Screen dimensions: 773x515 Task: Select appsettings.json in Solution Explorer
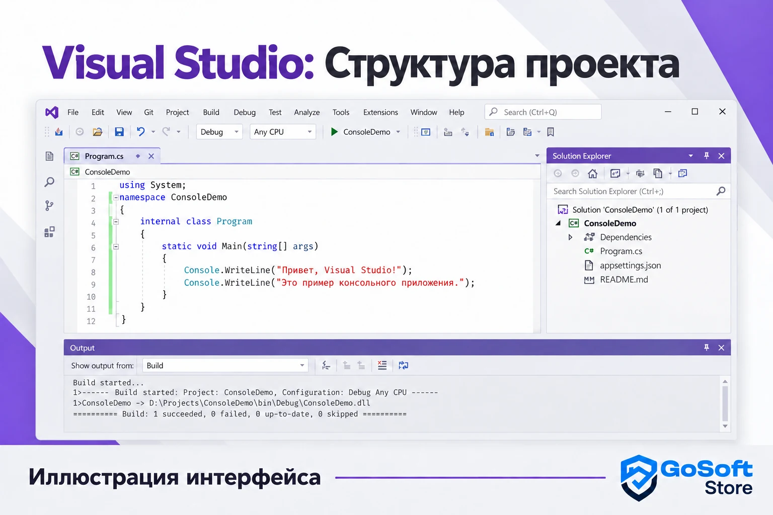click(630, 266)
